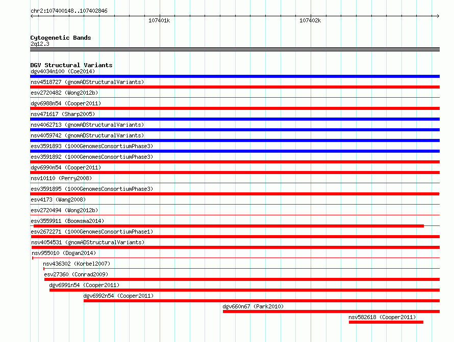Click the 107401k ruler marker
The width and height of the screenshot is (454, 342).
[159, 20]
